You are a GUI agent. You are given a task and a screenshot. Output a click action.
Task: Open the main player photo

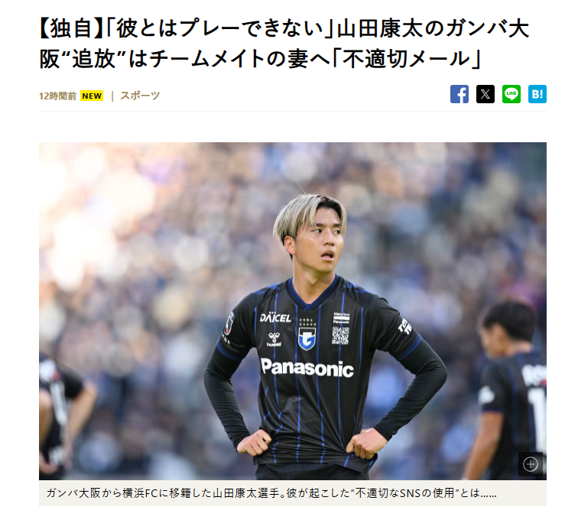tap(293, 311)
